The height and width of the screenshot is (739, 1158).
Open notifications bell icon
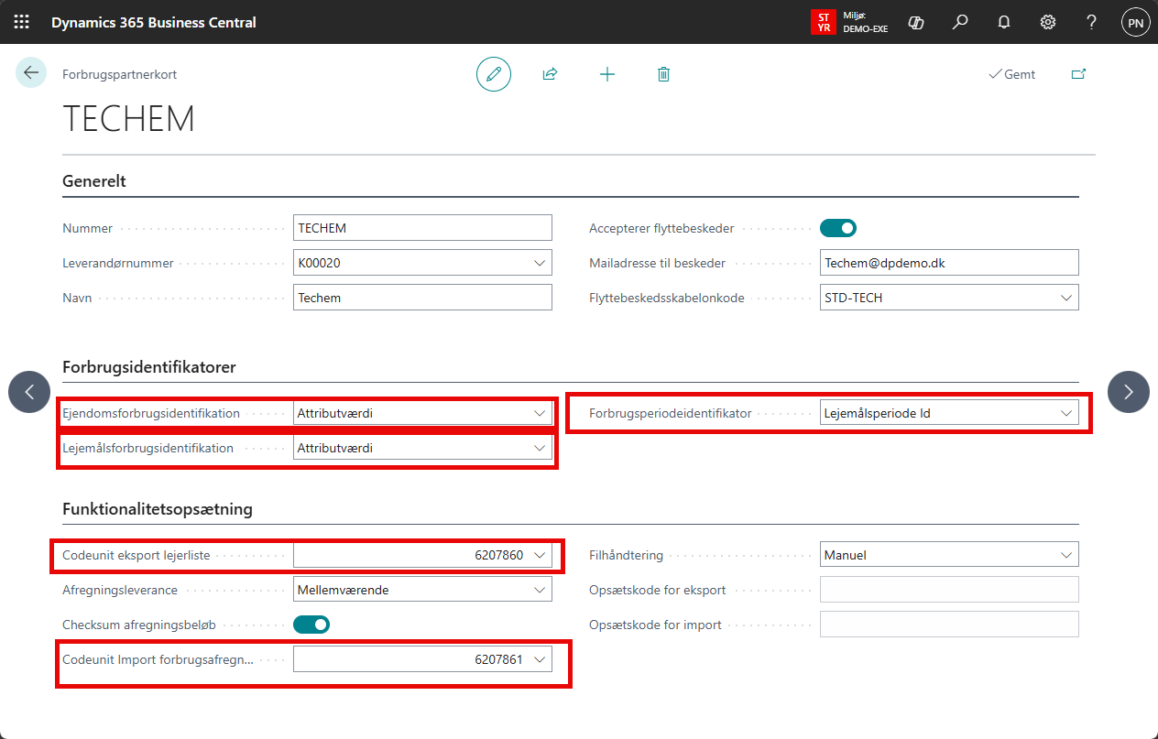(x=1004, y=22)
